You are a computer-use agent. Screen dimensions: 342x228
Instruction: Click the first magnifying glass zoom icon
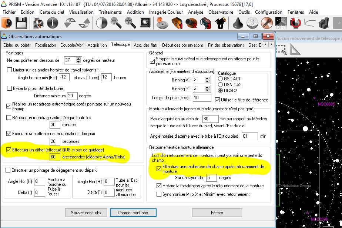coord(116,23)
